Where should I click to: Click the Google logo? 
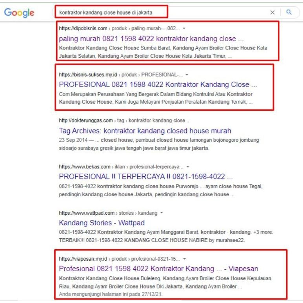click(x=19, y=13)
